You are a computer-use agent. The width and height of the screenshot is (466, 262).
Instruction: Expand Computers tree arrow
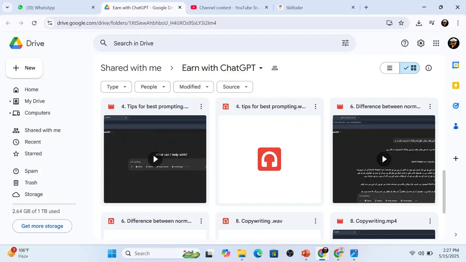coord(10,113)
